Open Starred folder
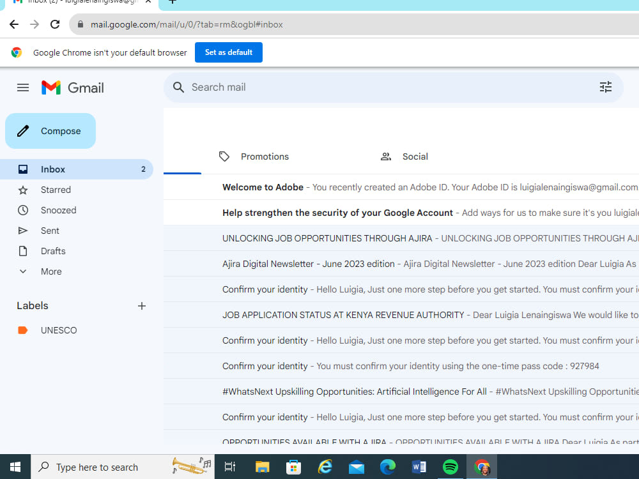 77,190
